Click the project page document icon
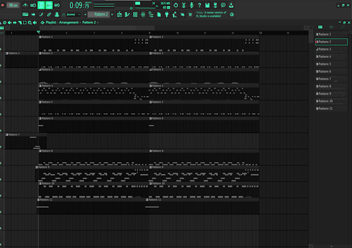The height and width of the screenshot is (248, 352). pyautogui.click(x=159, y=14)
